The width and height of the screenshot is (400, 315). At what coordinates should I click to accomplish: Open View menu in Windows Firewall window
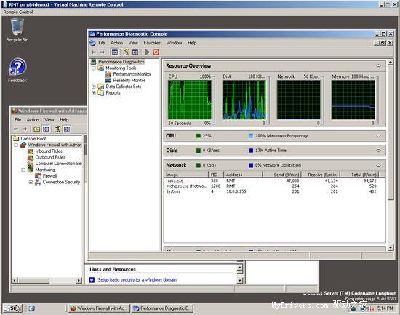tap(49, 120)
